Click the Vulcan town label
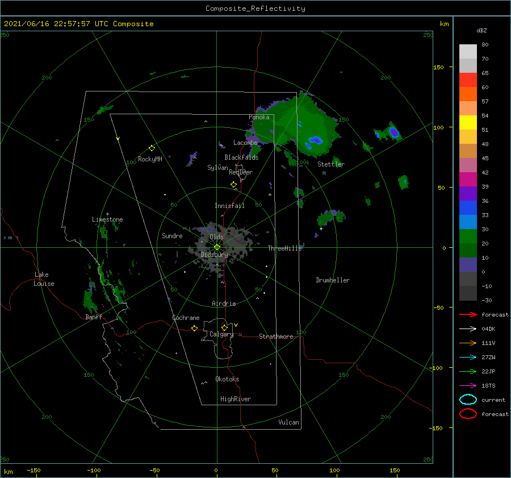 pyautogui.click(x=288, y=422)
